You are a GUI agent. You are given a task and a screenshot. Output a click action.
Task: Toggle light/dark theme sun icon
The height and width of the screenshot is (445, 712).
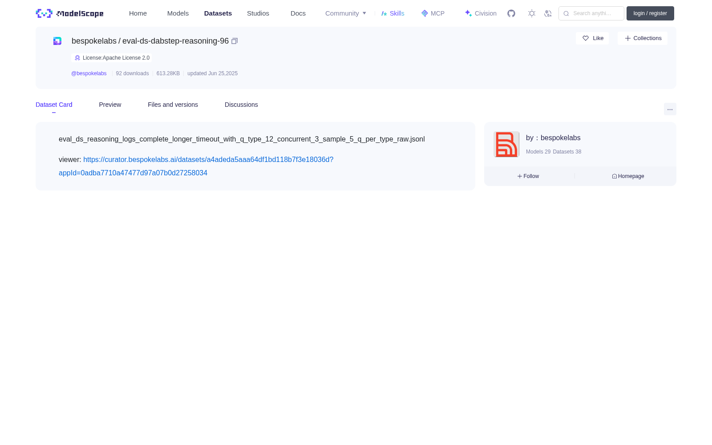532,13
